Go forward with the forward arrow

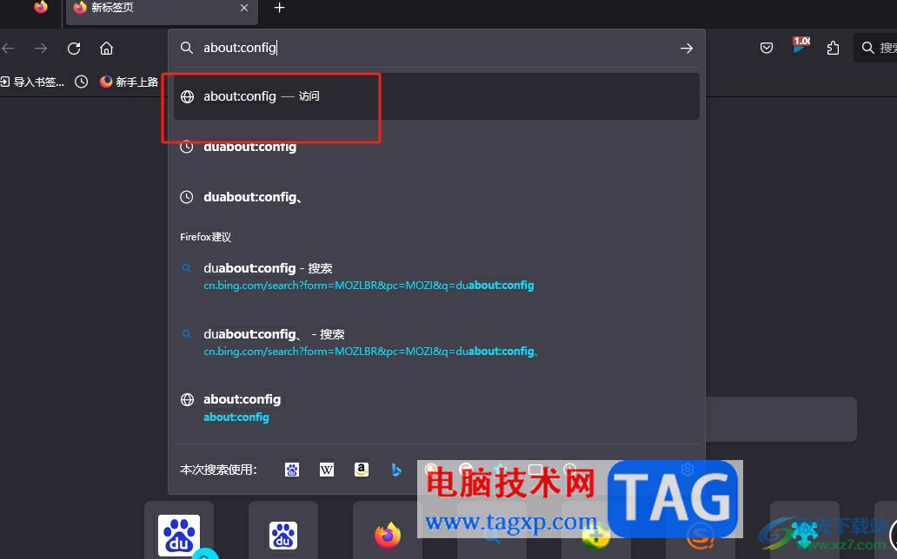41,49
